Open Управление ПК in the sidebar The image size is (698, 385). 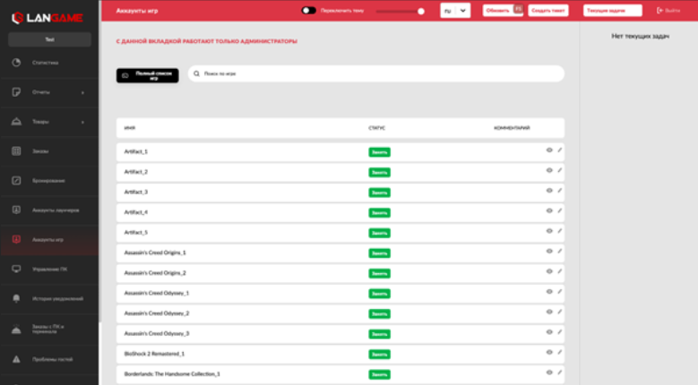[x=49, y=269]
